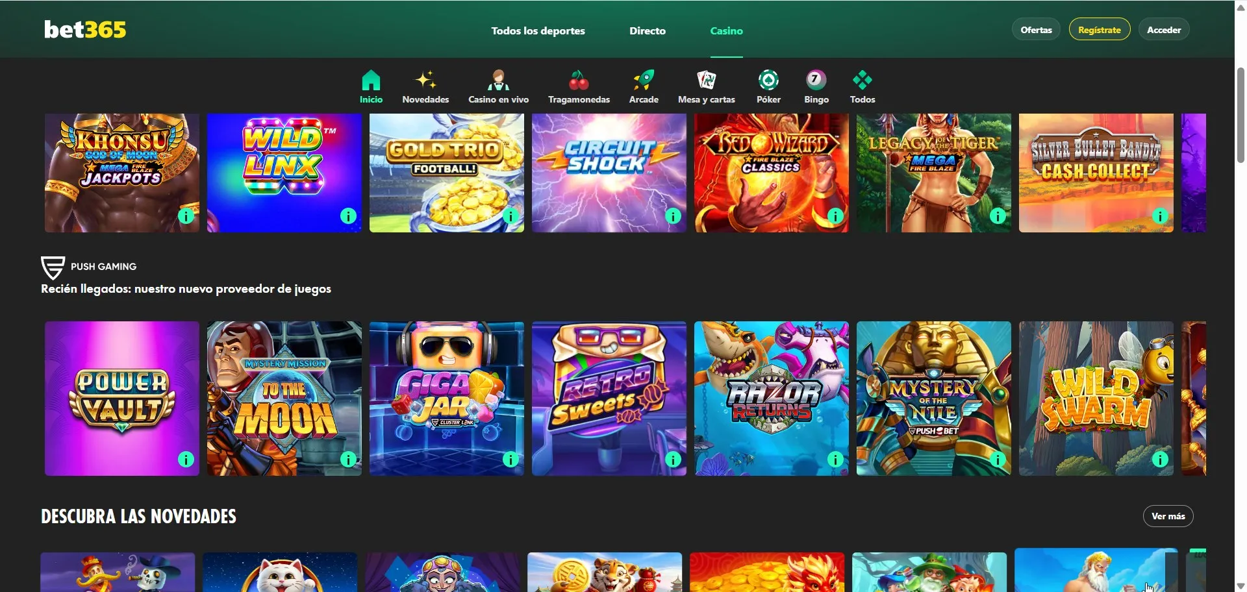1247x592 pixels.
Task: Click the info icon on Power Vault
Action: (x=186, y=460)
